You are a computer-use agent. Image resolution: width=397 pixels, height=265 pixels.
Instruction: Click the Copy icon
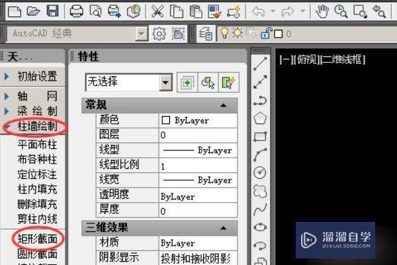(177, 11)
